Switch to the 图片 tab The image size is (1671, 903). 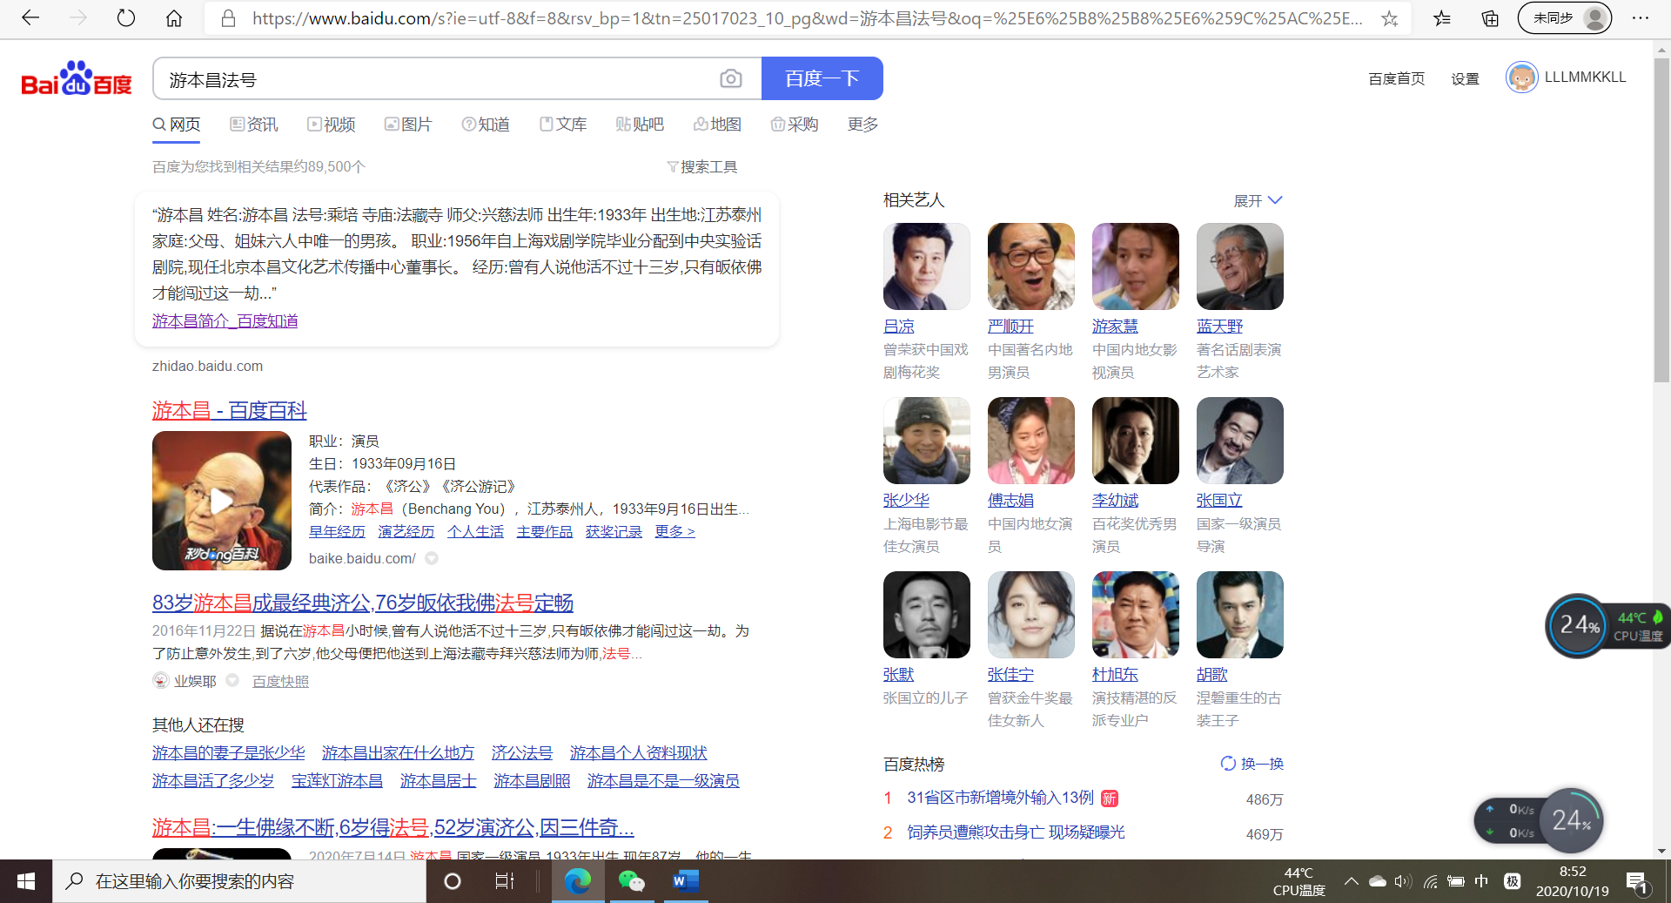pos(408,125)
